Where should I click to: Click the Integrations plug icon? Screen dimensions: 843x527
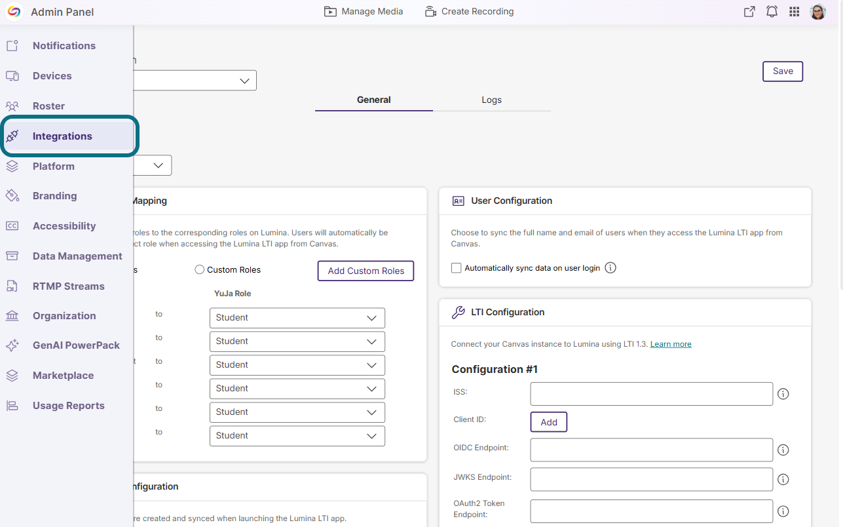(x=12, y=136)
